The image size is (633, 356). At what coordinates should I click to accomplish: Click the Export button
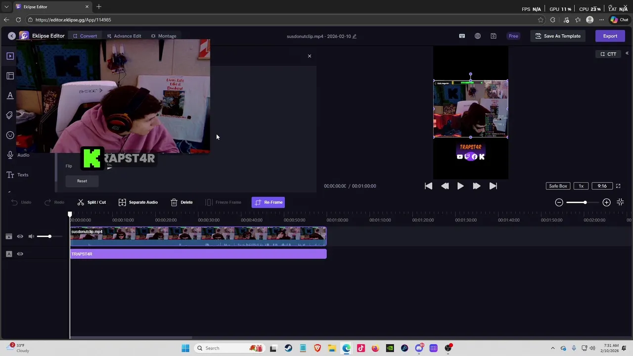610,36
